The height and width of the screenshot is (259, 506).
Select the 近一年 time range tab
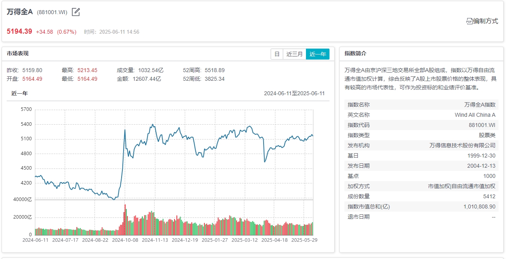pyautogui.click(x=318, y=54)
